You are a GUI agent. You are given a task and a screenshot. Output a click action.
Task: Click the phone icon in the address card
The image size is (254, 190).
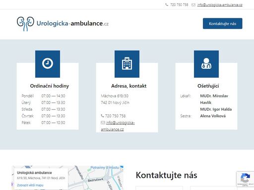pyautogui.click(x=102, y=116)
